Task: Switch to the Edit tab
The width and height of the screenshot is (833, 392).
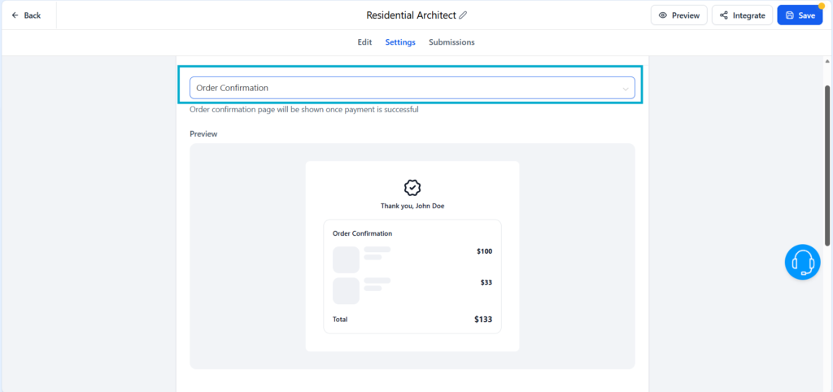Action: [x=364, y=42]
